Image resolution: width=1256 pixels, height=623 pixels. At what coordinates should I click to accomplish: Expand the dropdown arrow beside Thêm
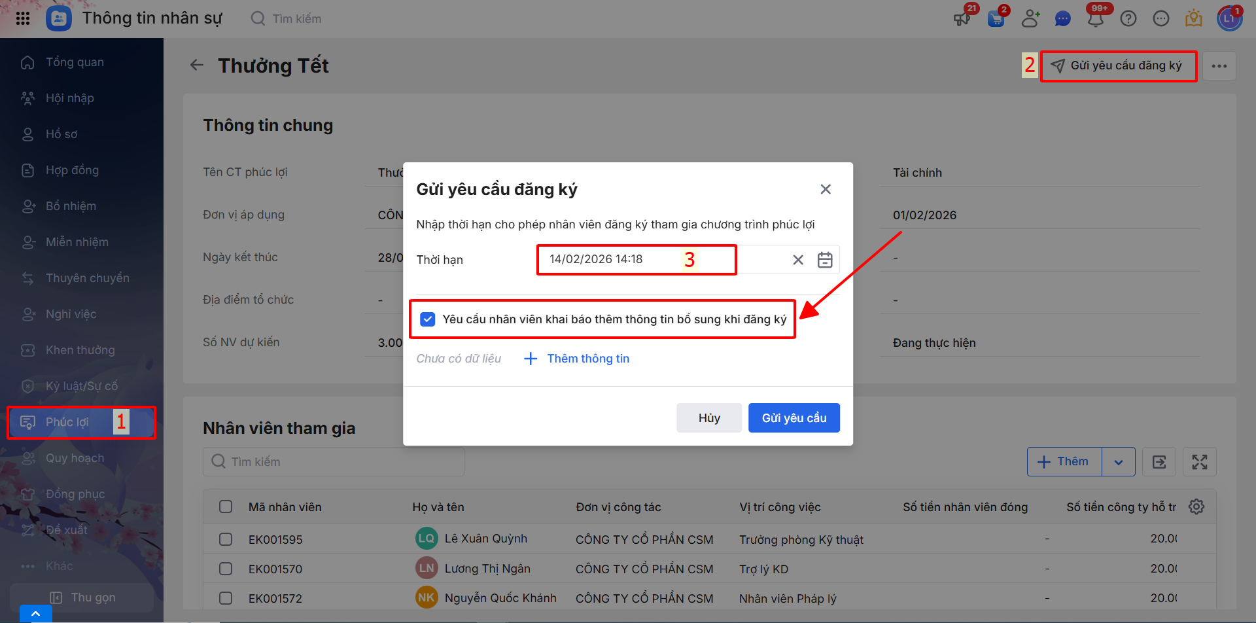coord(1119,462)
